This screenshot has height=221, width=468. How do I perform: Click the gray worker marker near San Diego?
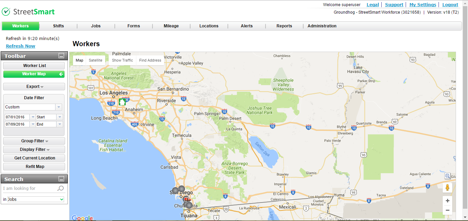[181, 189]
